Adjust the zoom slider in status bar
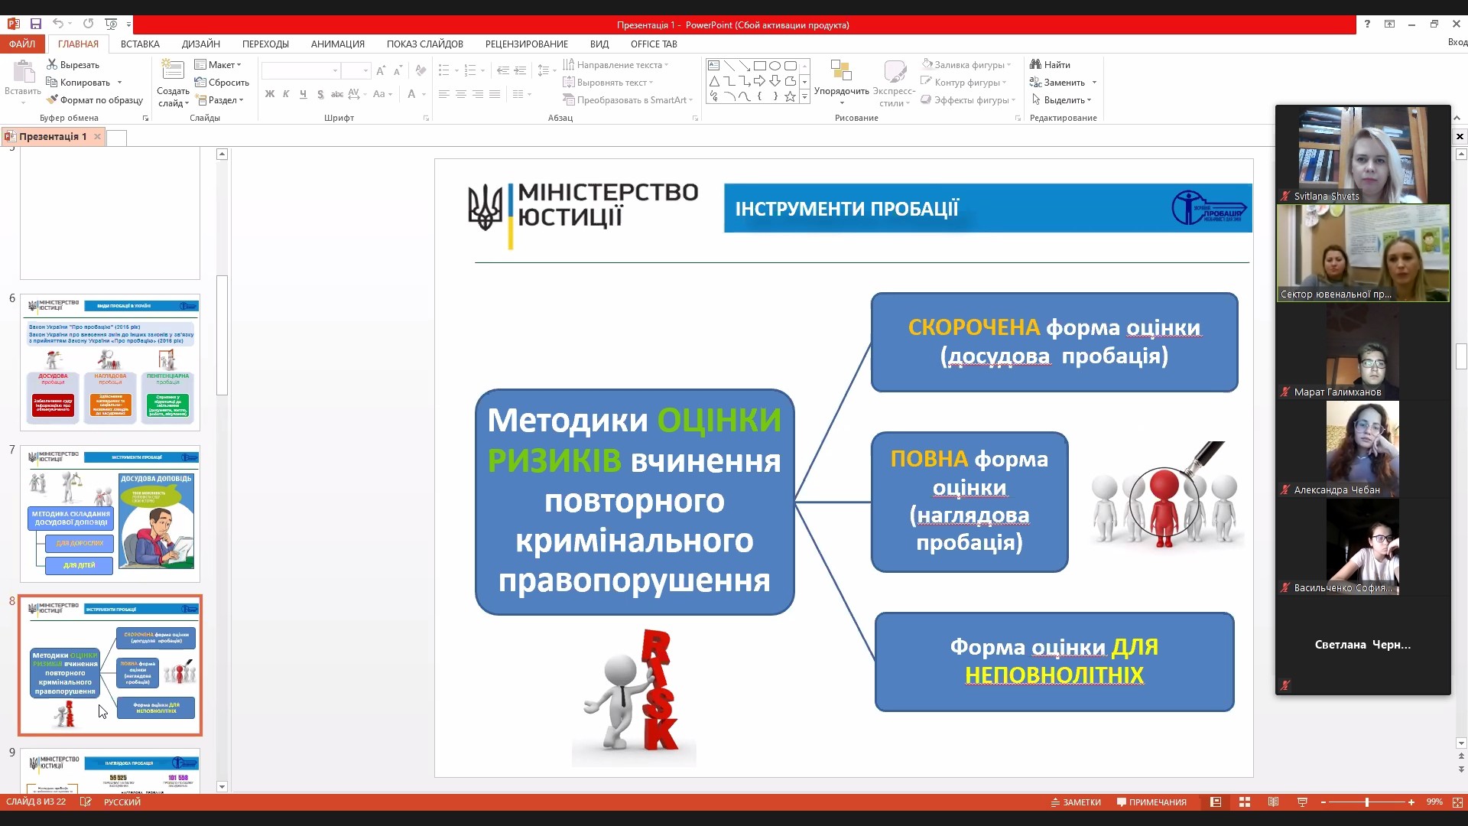The image size is (1468, 826). (x=1366, y=802)
